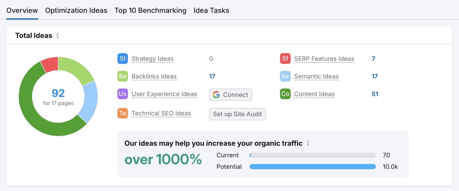
Task: Click the dark-green Co Content icon
Action: tap(285, 94)
